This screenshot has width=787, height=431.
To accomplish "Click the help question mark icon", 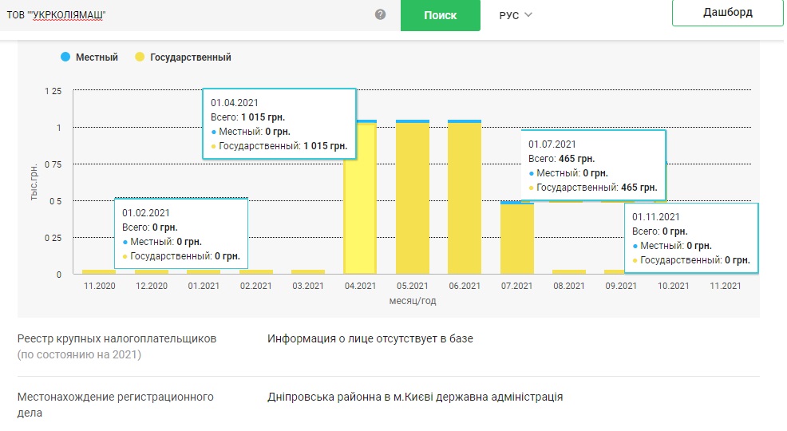I will pyautogui.click(x=380, y=15).
